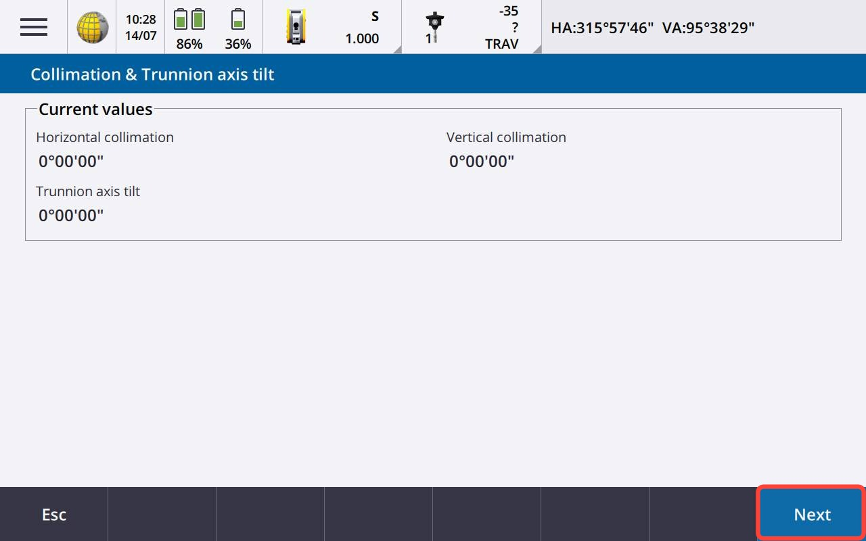Click the Collimation & Trunnion axis tilt title
Image resolution: width=866 pixels, height=541 pixels.
click(152, 74)
